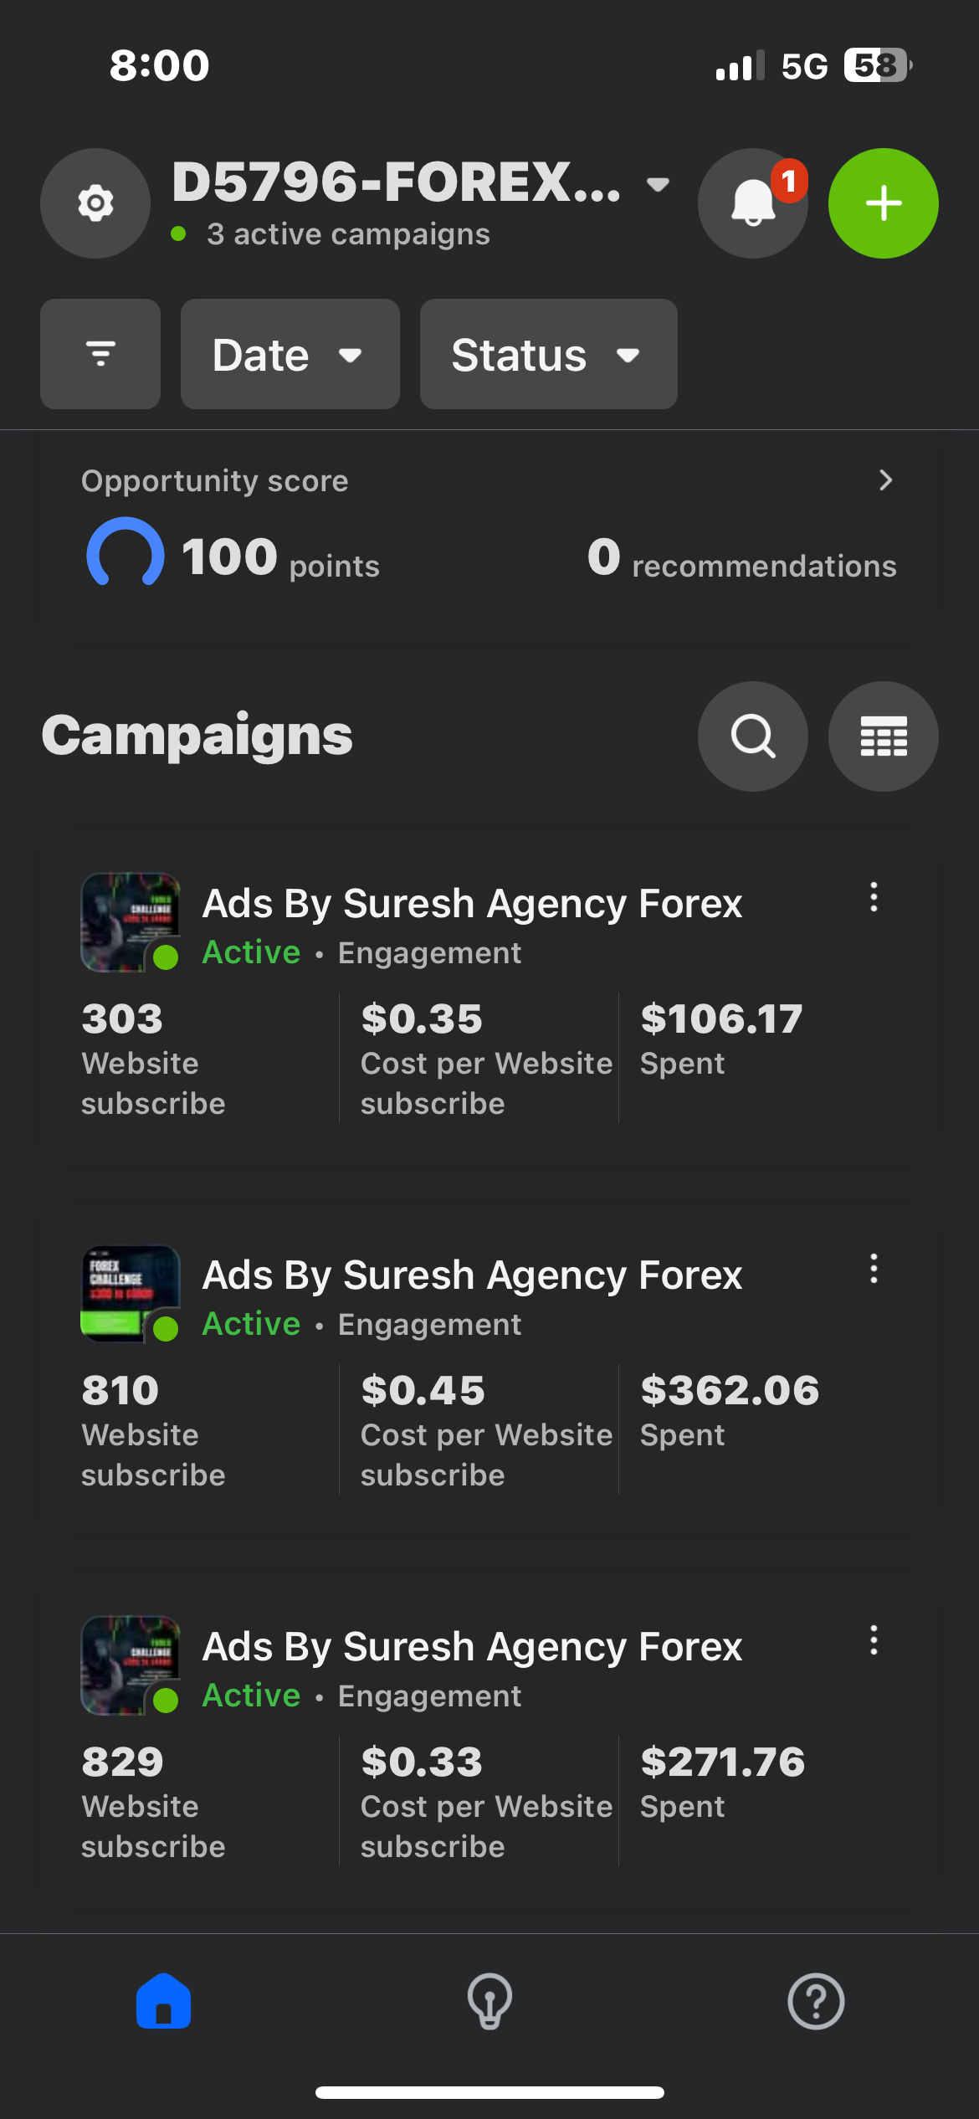Expand Opportunity score details chevron
The image size is (979, 2119).
885,480
